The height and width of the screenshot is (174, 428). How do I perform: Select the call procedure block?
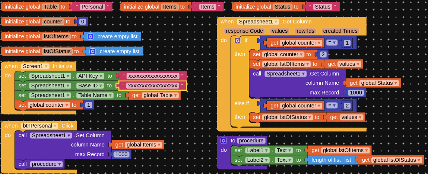39,164
